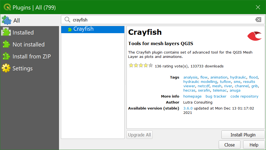Click the Settings gear icon
This screenshot has height=150, width=266.
(x=6, y=68)
